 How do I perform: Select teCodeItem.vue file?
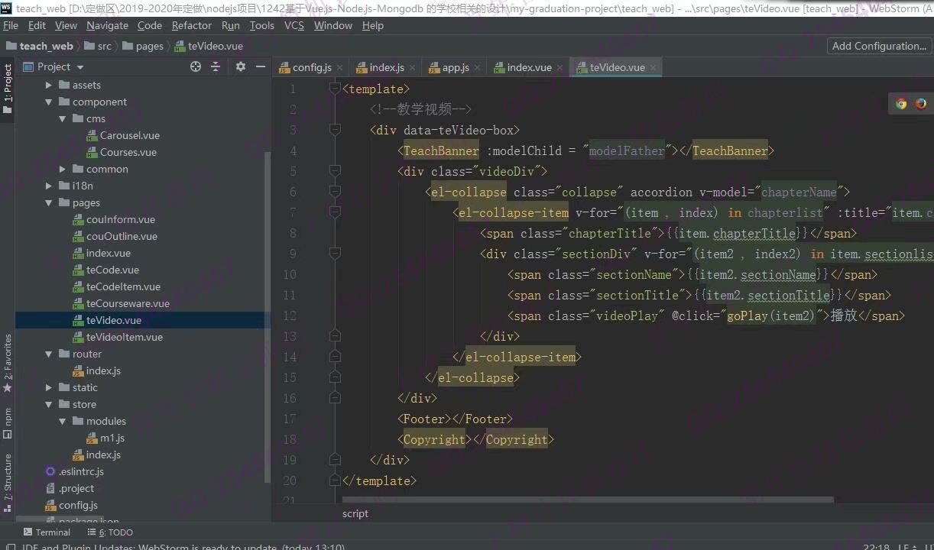[123, 286]
